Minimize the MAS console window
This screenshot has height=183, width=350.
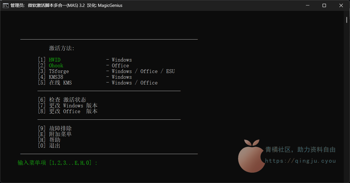[x=307, y=5]
